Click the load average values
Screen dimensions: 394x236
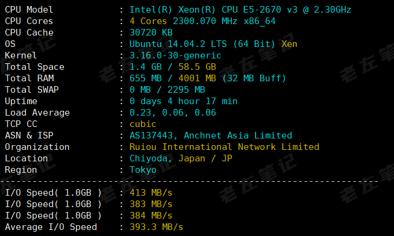pyautogui.click(x=173, y=113)
